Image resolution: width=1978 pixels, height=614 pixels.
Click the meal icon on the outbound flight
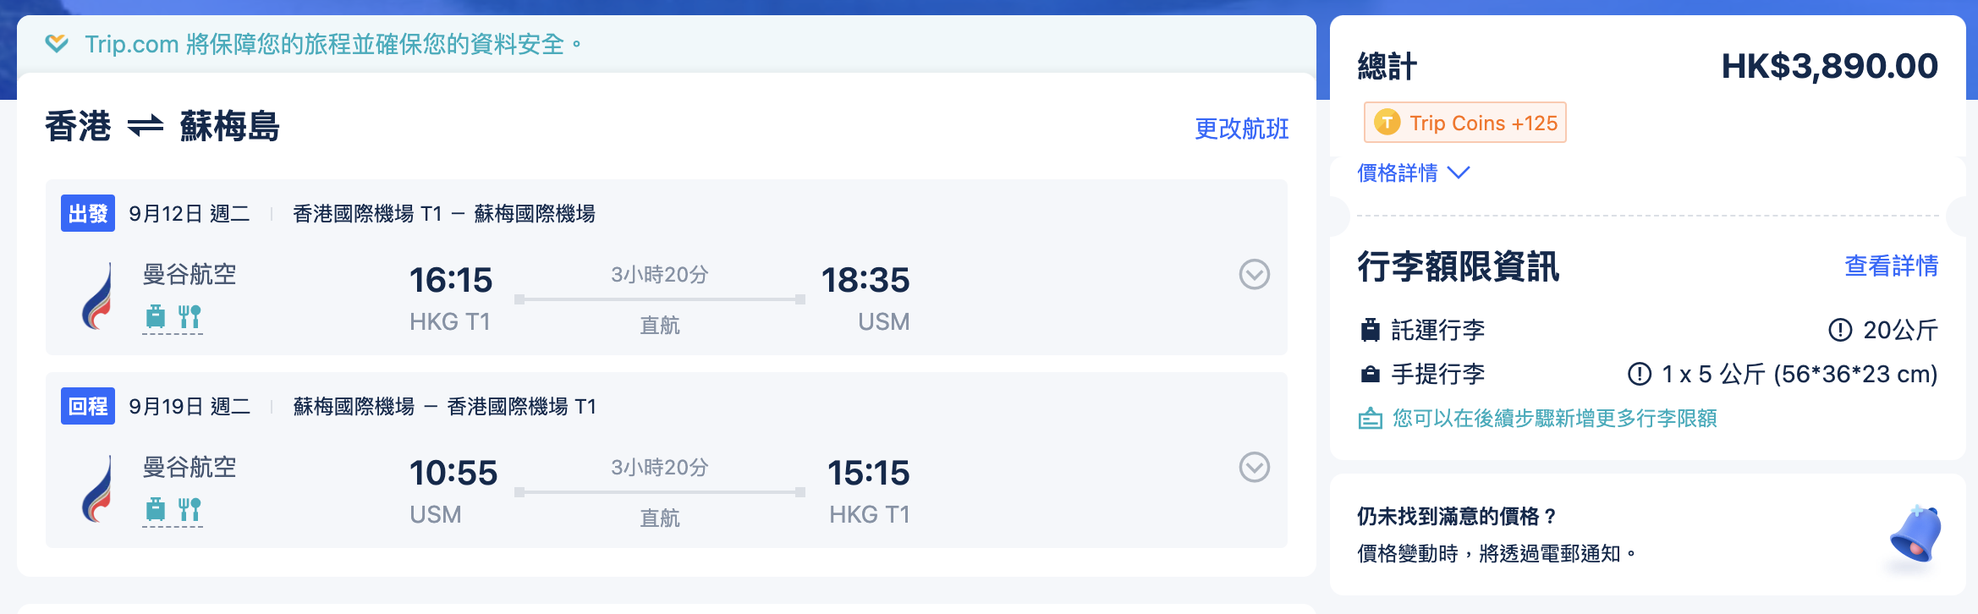190,316
